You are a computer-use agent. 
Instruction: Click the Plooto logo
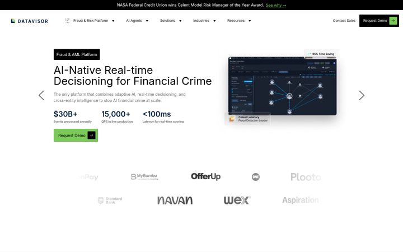(306, 177)
